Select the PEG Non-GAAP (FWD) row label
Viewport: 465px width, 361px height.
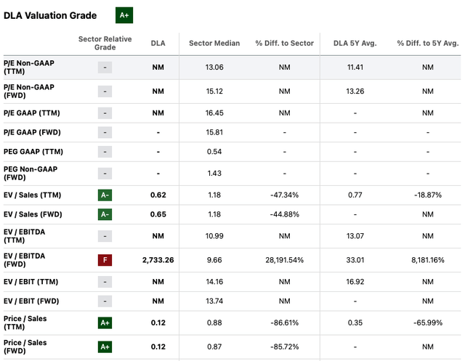coord(31,174)
